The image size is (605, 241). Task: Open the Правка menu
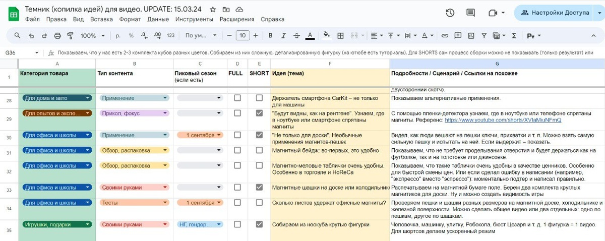(x=56, y=19)
